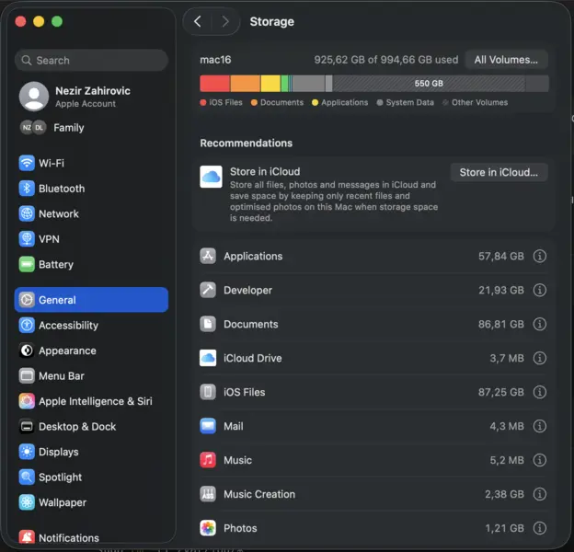Show info for iOS Files storage
Image resolution: width=574 pixels, height=552 pixels.
click(540, 392)
